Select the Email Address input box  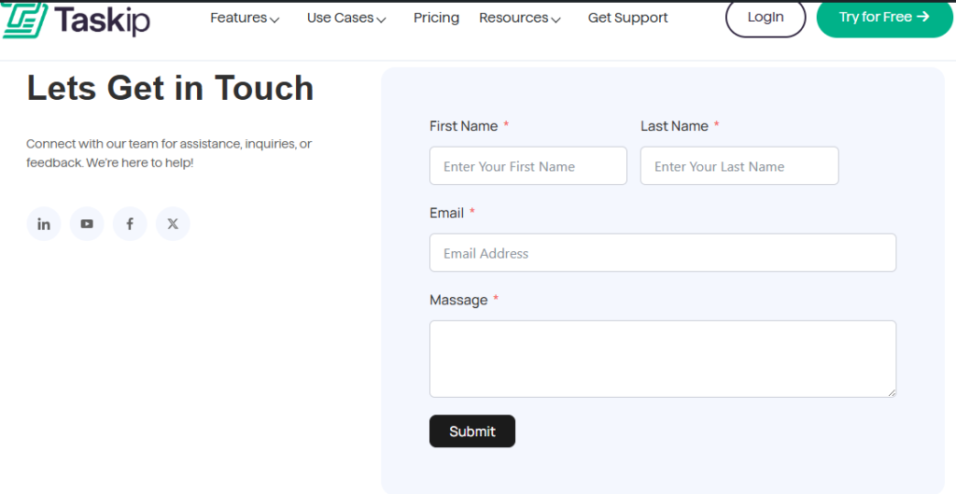point(662,253)
